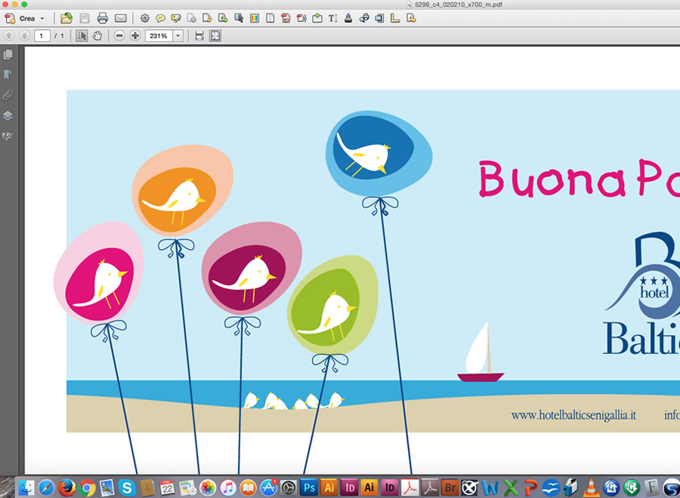Open the settings gear icon in toolbar
Image resolution: width=680 pixels, height=498 pixels.
(144, 18)
